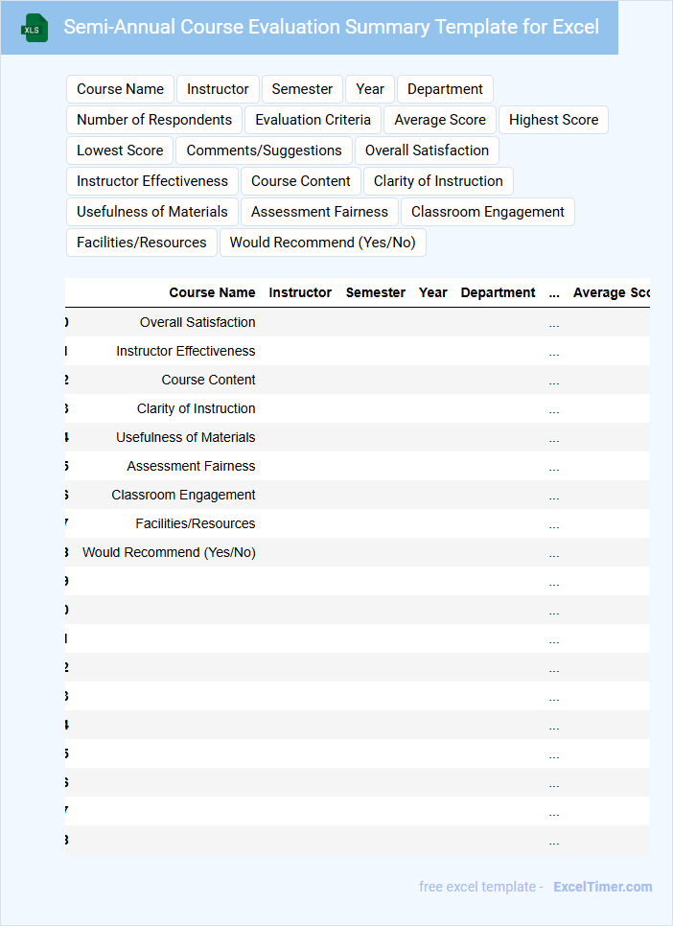This screenshot has width=673, height=926.
Task: Click the Assessment Fairness tag chip
Action: (319, 212)
